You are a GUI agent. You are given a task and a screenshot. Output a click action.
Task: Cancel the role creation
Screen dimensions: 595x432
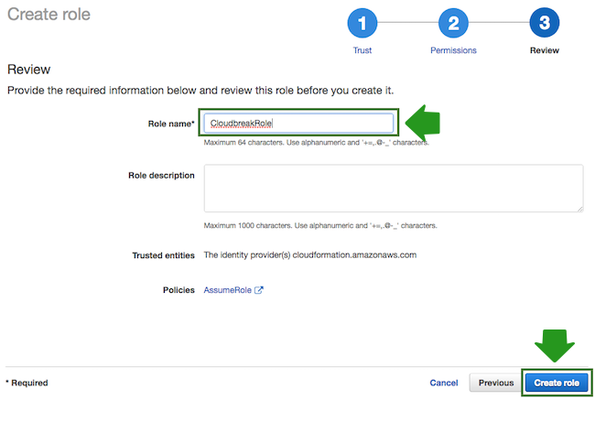(444, 383)
